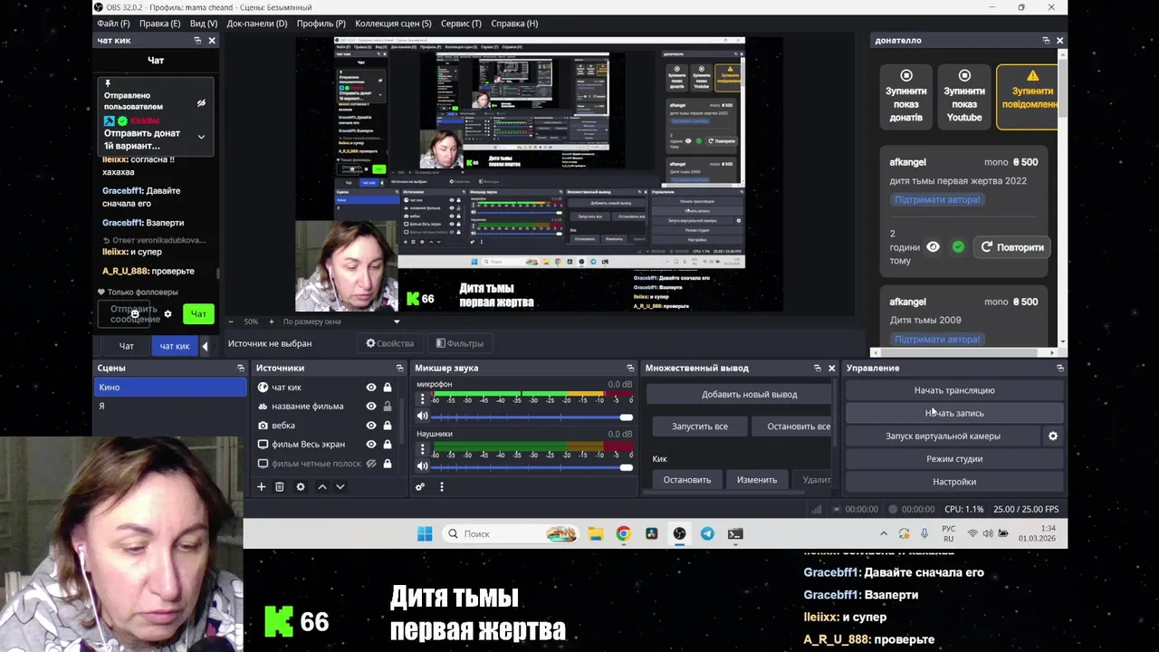Show hidden system tray icons chevron

point(884,533)
